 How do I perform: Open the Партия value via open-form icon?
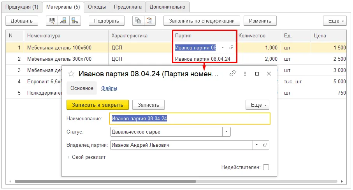pyautogui.click(x=231, y=47)
